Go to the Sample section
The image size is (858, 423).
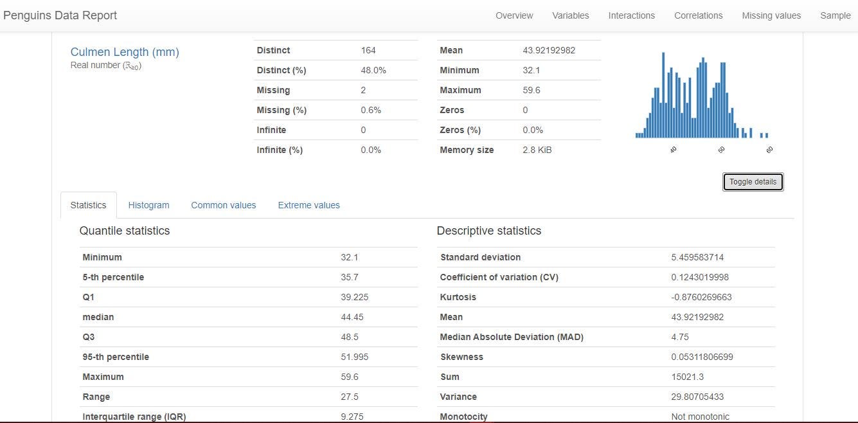click(835, 15)
